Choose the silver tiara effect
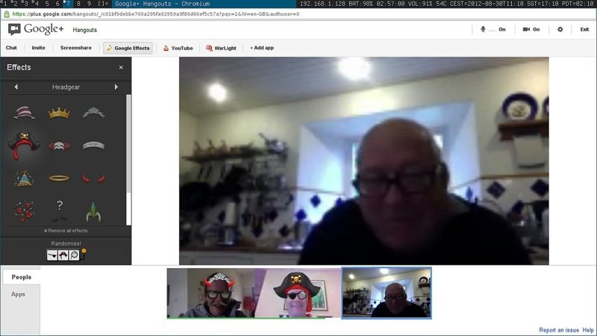Viewport: 597px width, 336px height. coord(93,113)
